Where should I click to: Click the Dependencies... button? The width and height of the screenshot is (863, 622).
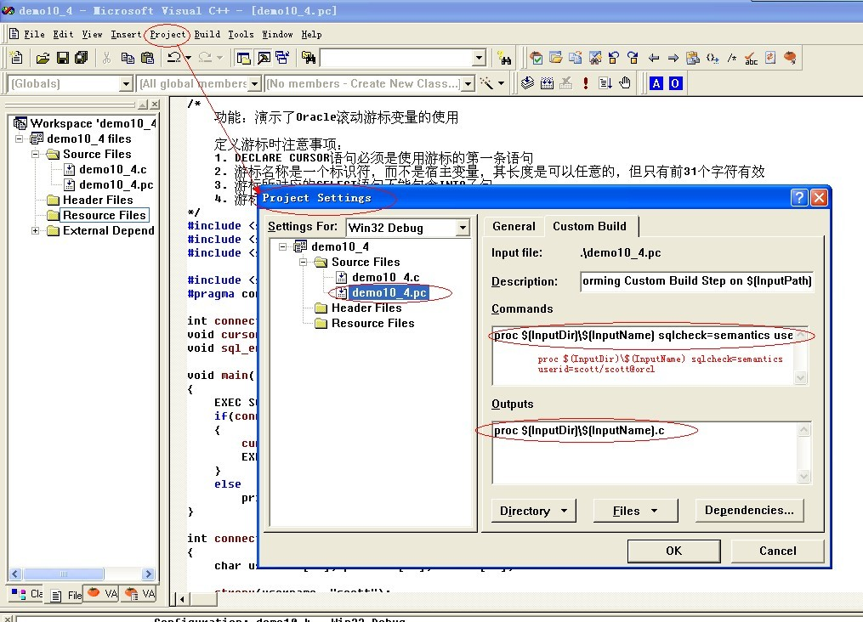pyautogui.click(x=749, y=511)
